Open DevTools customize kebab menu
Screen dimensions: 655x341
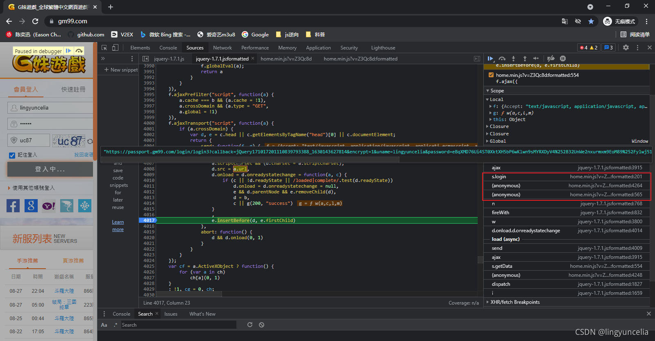637,47
